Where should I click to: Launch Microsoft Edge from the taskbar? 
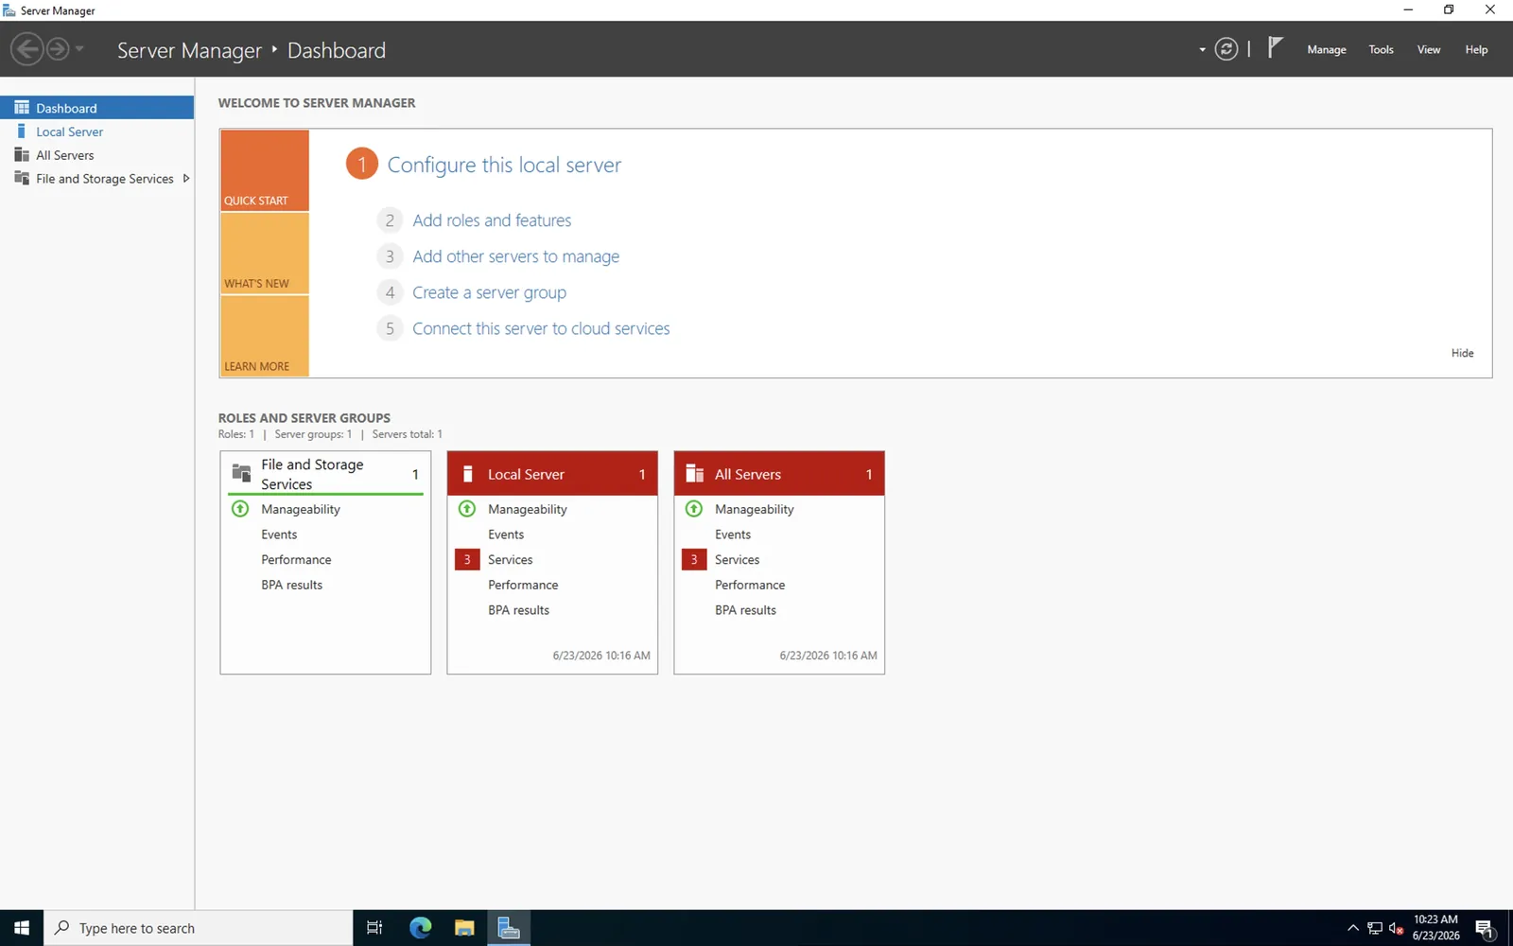click(x=420, y=928)
